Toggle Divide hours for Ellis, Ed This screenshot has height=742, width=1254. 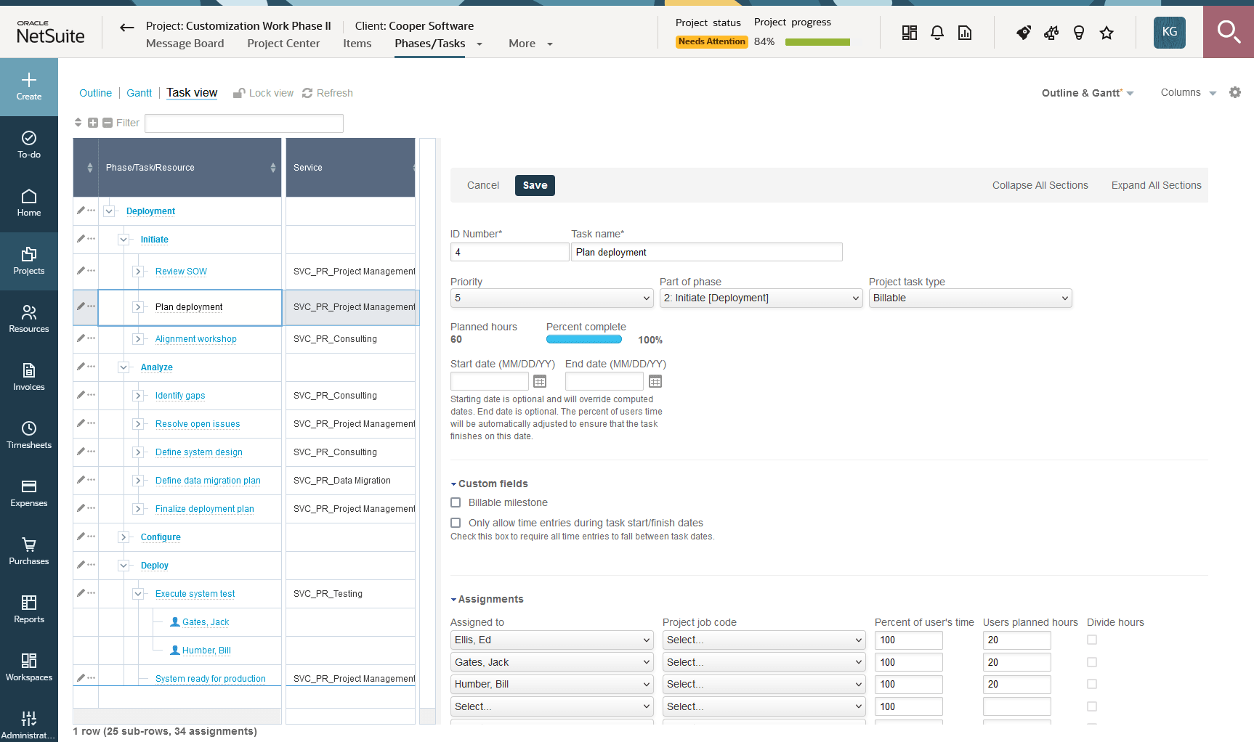(1092, 640)
